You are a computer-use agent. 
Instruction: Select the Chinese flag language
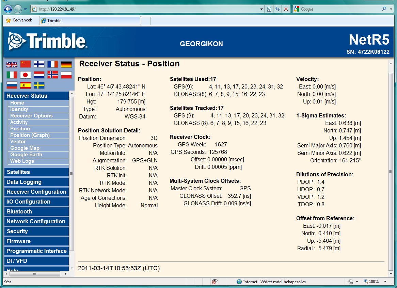(25, 64)
